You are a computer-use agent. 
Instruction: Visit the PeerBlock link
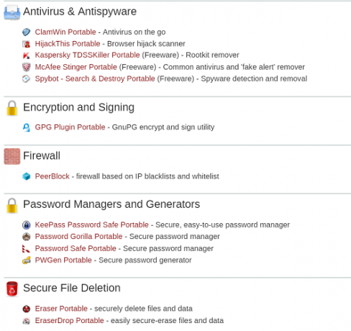53,176
